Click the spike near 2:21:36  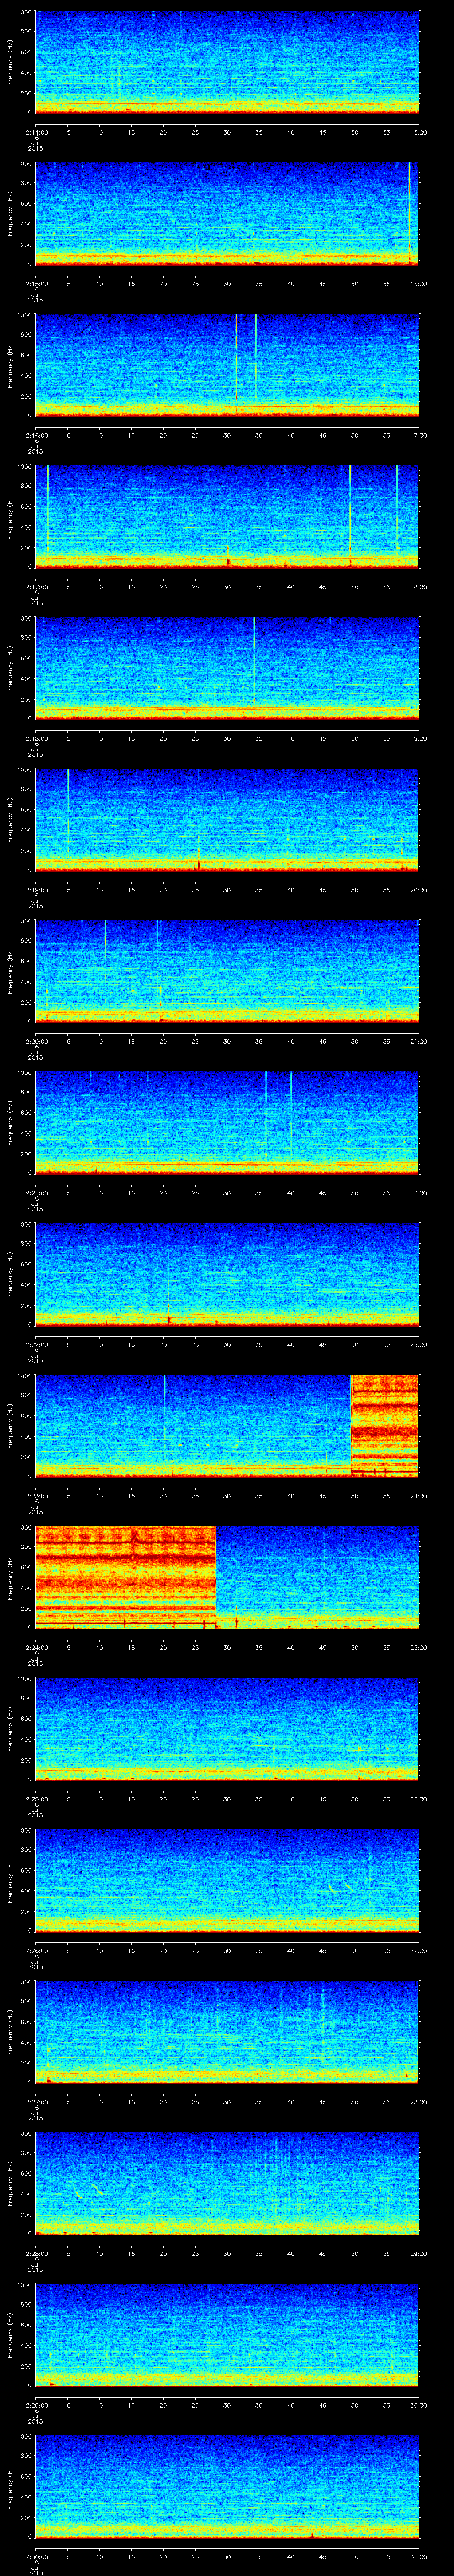pyautogui.click(x=266, y=1110)
